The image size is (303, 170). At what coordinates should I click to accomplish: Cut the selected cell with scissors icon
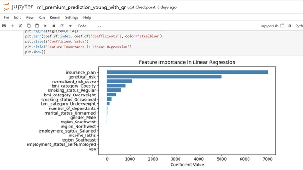[x=21, y=26]
